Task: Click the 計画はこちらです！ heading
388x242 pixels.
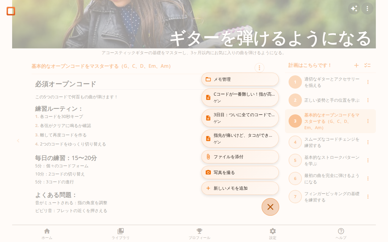Action: pos(310,65)
